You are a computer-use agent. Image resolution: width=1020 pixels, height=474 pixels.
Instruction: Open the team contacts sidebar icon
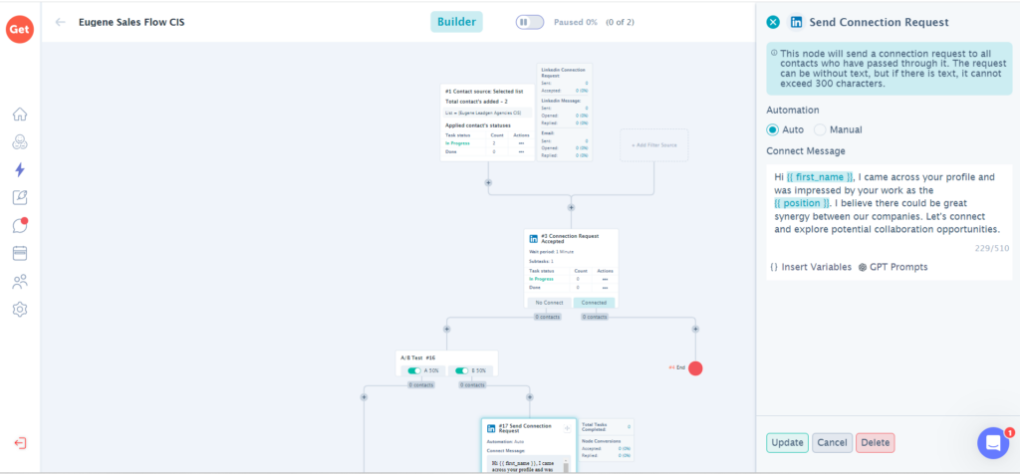20,282
